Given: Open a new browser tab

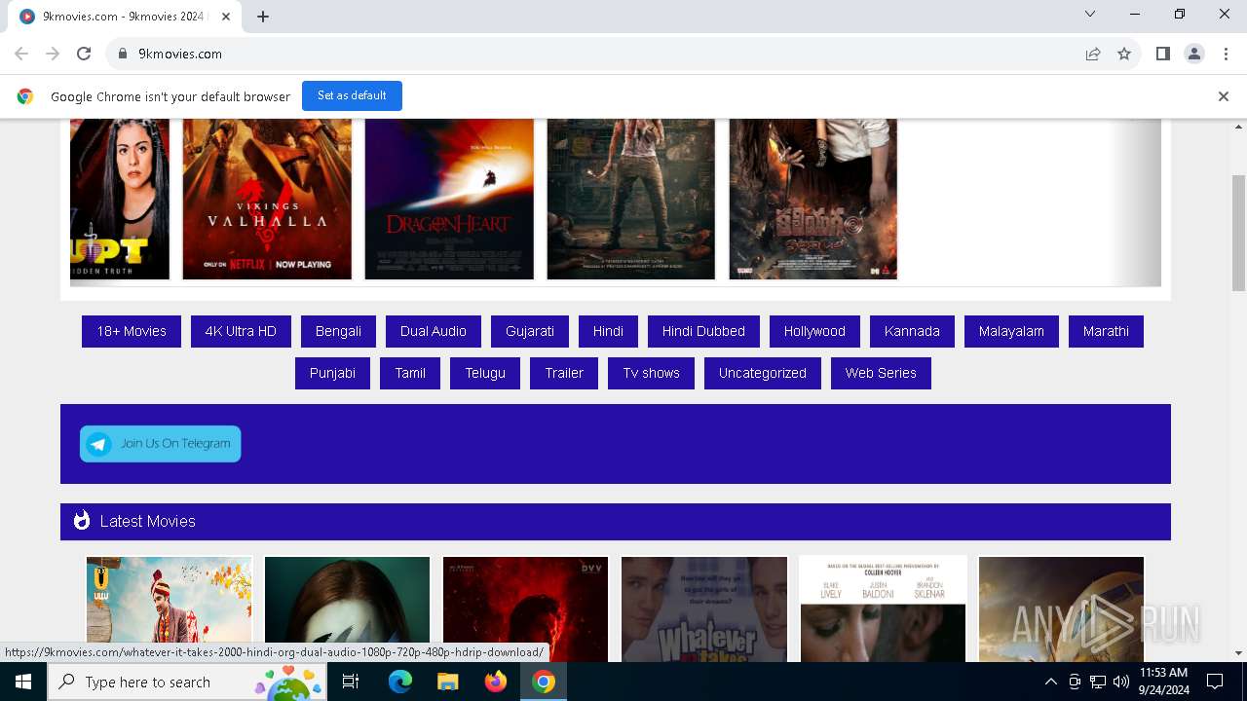Looking at the screenshot, I should click(263, 17).
